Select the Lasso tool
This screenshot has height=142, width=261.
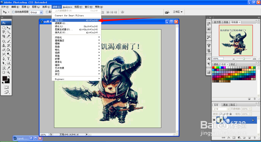tap(4, 32)
